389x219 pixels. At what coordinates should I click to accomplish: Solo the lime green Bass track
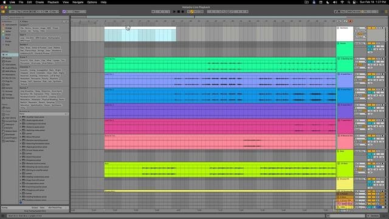(x=378, y=164)
